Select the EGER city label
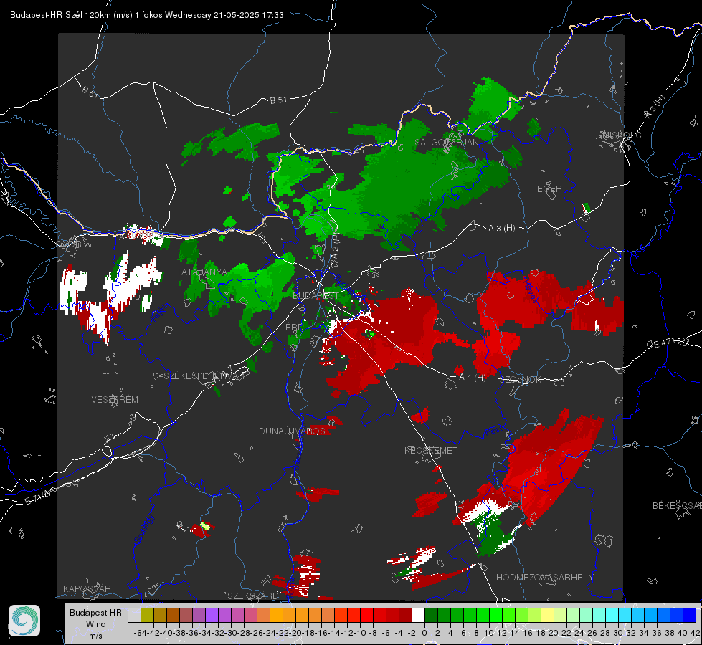Screen dimensions: 702x645 coord(549,189)
